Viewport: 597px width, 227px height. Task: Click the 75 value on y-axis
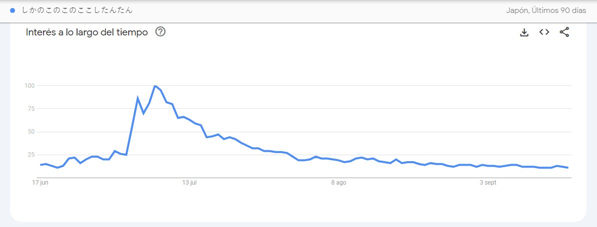(x=31, y=109)
